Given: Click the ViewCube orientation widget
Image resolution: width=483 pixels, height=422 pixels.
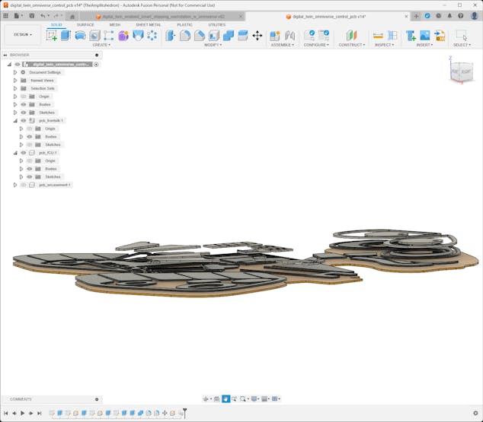Looking at the screenshot, I should pos(461,71).
